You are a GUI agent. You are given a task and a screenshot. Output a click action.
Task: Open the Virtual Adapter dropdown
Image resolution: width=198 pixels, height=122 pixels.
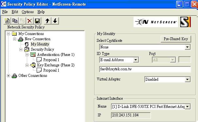pos(188,79)
